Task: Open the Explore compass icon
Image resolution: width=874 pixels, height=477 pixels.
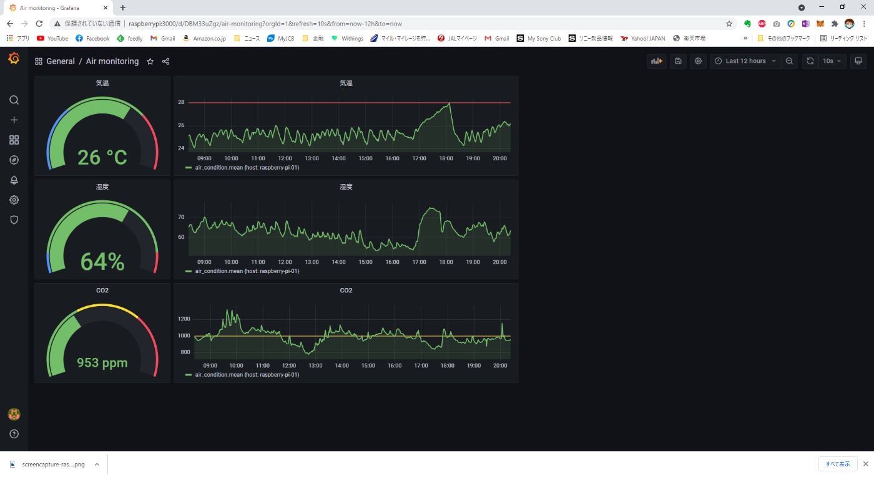Action: click(14, 160)
